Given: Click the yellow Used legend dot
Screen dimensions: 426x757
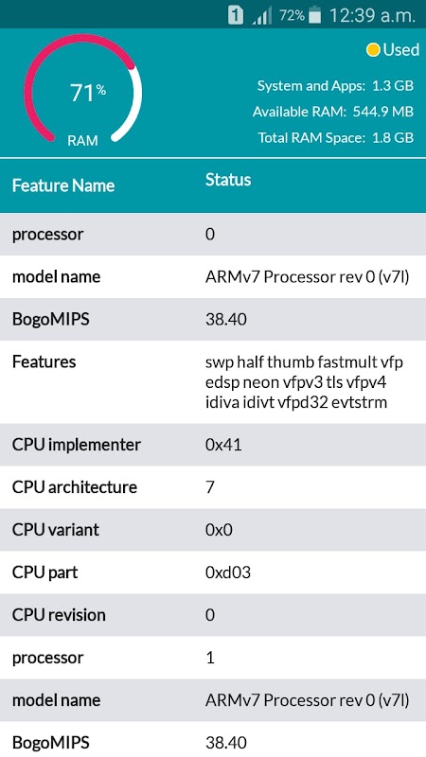Looking at the screenshot, I should pos(373,50).
